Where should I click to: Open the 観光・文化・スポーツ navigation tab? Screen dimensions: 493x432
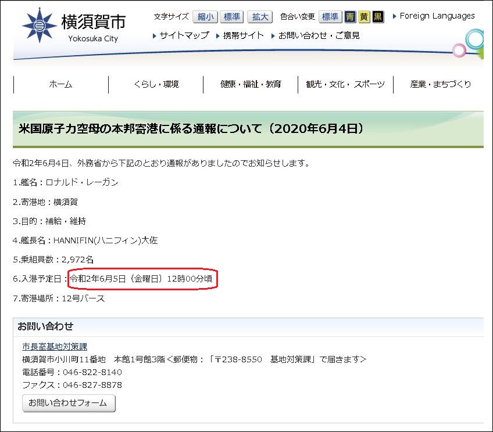(345, 85)
